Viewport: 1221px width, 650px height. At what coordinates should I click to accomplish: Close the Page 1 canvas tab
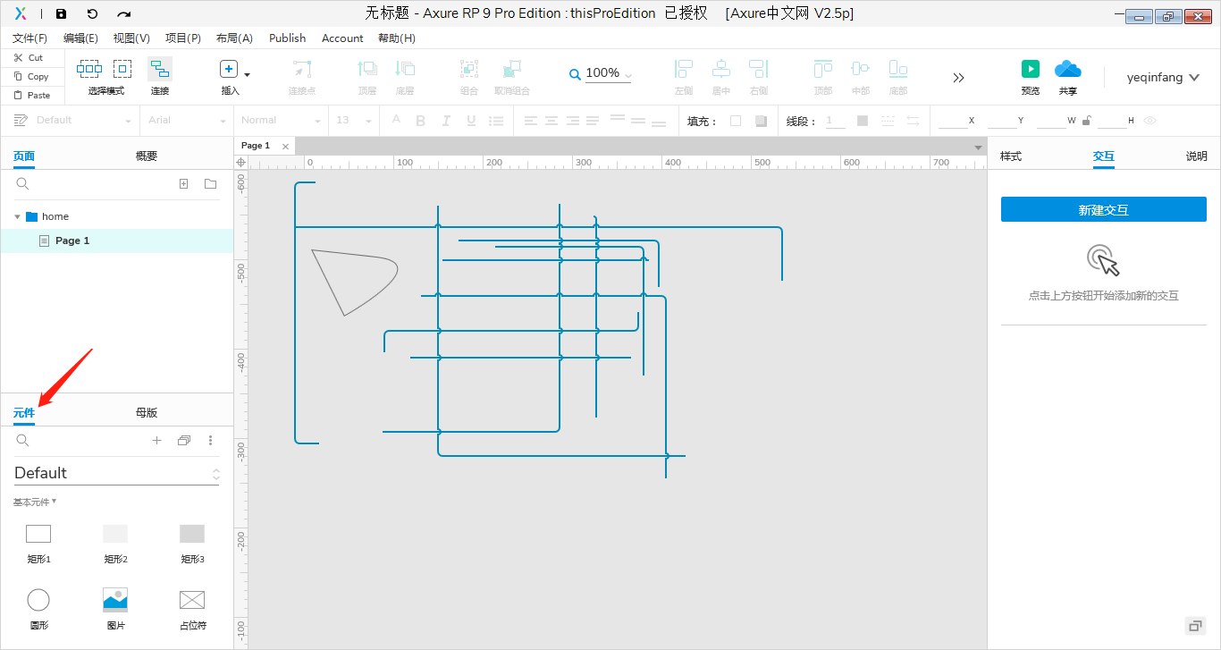(x=286, y=146)
